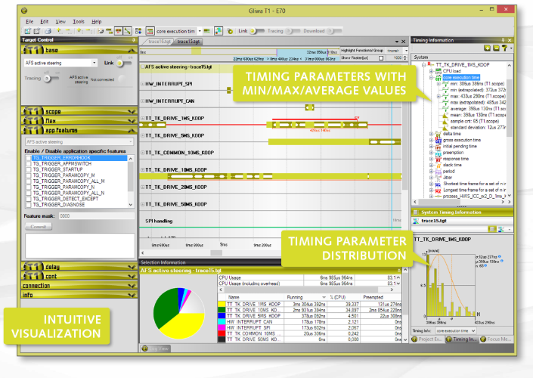Click the print icon in the toolbar
Viewport: 533px width, 378px height.
pos(48,31)
